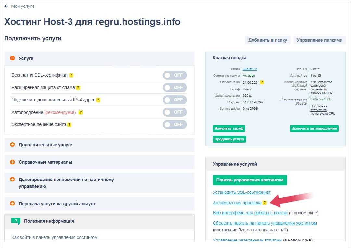The height and width of the screenshot is (248, 351).
Task: Open Подробная статистика по нагрузке CPU link
Action: [x=323, y=110]
